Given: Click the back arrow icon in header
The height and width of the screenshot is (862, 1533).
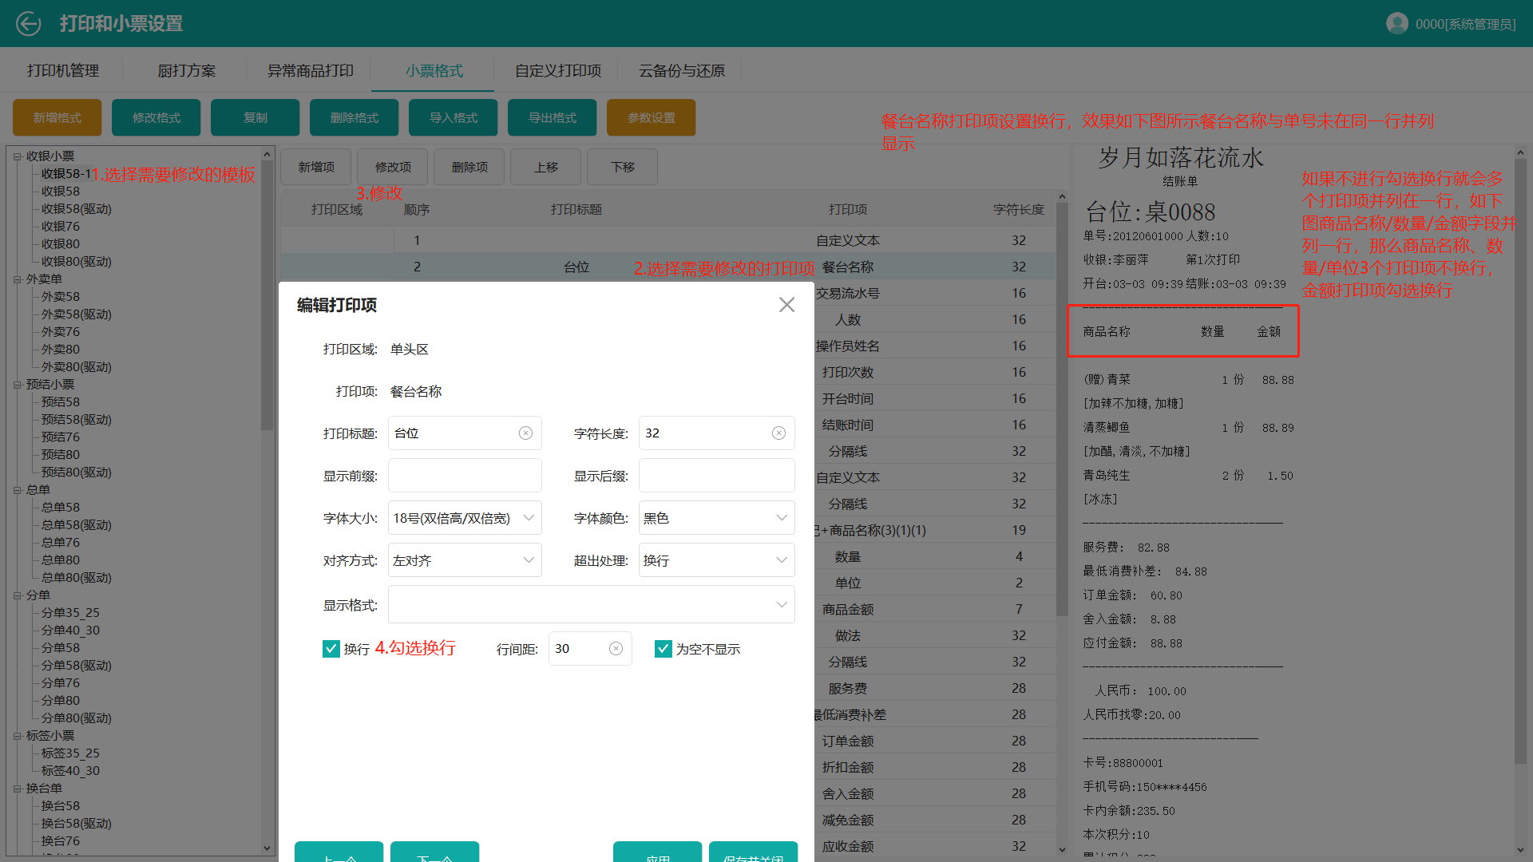Looking at the screenshot, I should pyautogui.click(x=28, y=24).
